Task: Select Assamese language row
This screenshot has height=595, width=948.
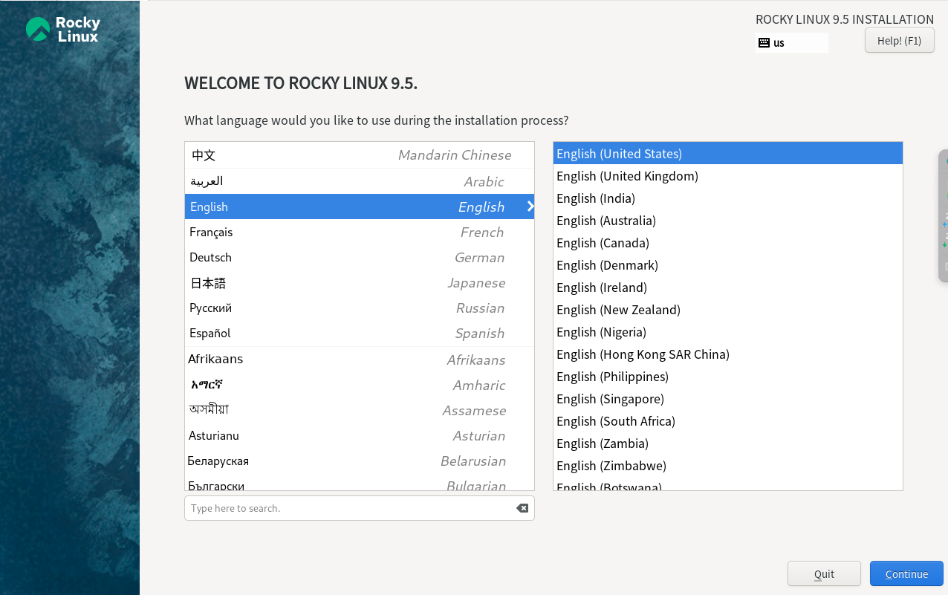Action: click(360, 410)
